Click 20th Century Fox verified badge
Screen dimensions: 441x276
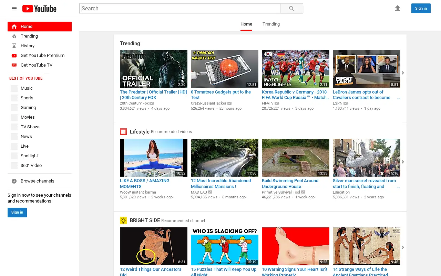(x=152, y=103)
